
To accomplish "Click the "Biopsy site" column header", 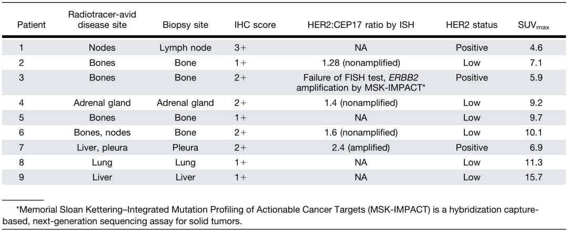I will (x=185, y=25).
